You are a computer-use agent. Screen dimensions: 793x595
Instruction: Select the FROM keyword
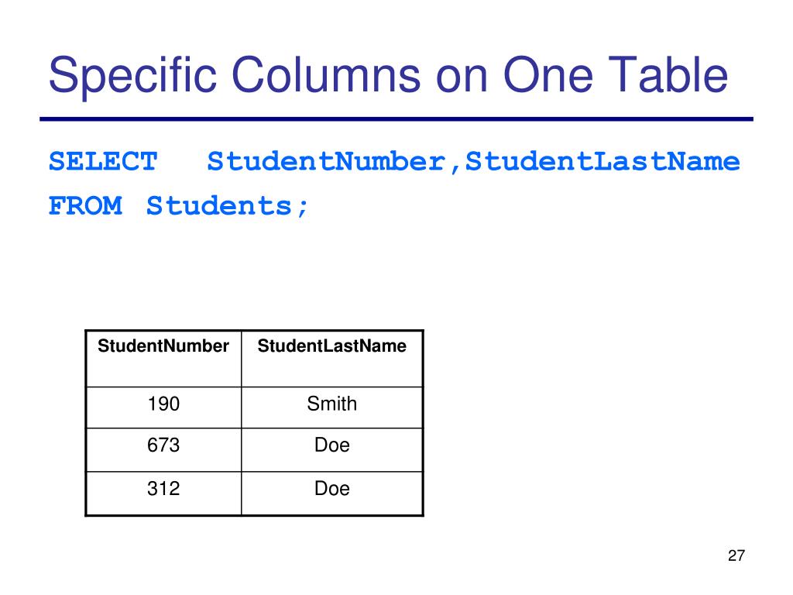[x=85, y=206]
